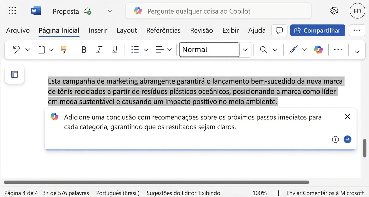Click the Copilot question input field
Image resolution: width=369 pixels, height=197 pixels.
pyautogui.click(x=219, y=11)
